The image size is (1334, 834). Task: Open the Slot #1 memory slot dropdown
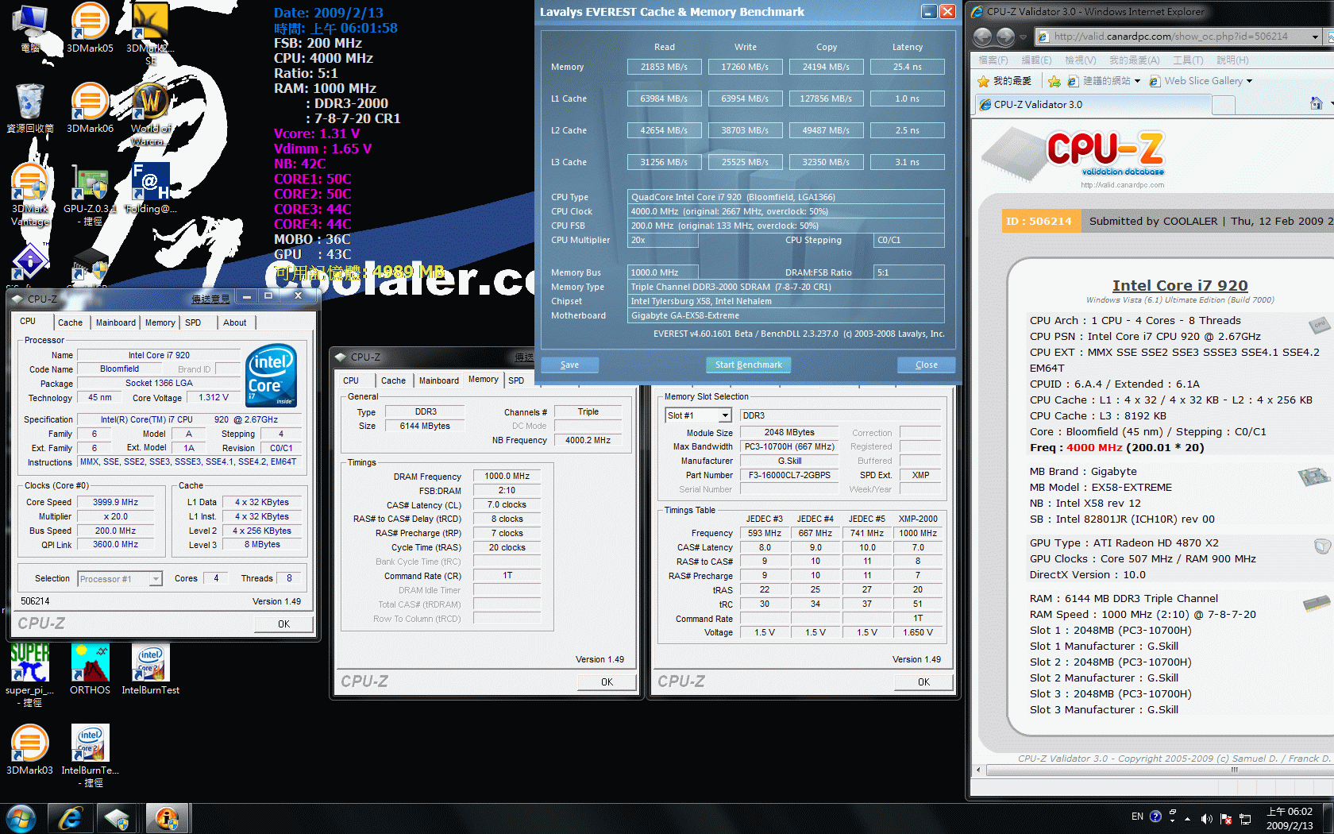(x=725, y=415)
